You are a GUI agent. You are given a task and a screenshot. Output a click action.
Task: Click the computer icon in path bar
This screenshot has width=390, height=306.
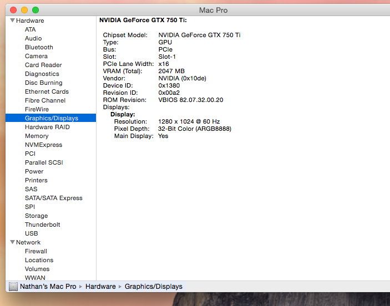pyautogui.click(x=13, y=287)
